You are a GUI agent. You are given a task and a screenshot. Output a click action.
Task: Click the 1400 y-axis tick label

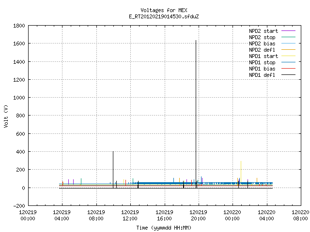click(19, 62)
